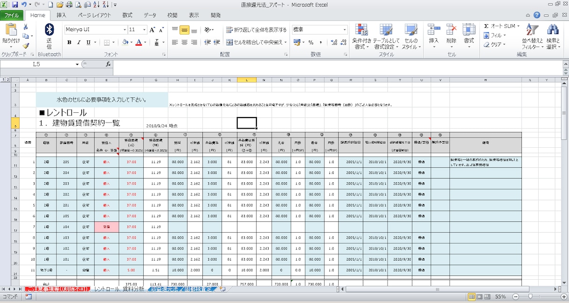Open the font size 11 dropdown

click(144, 30)
